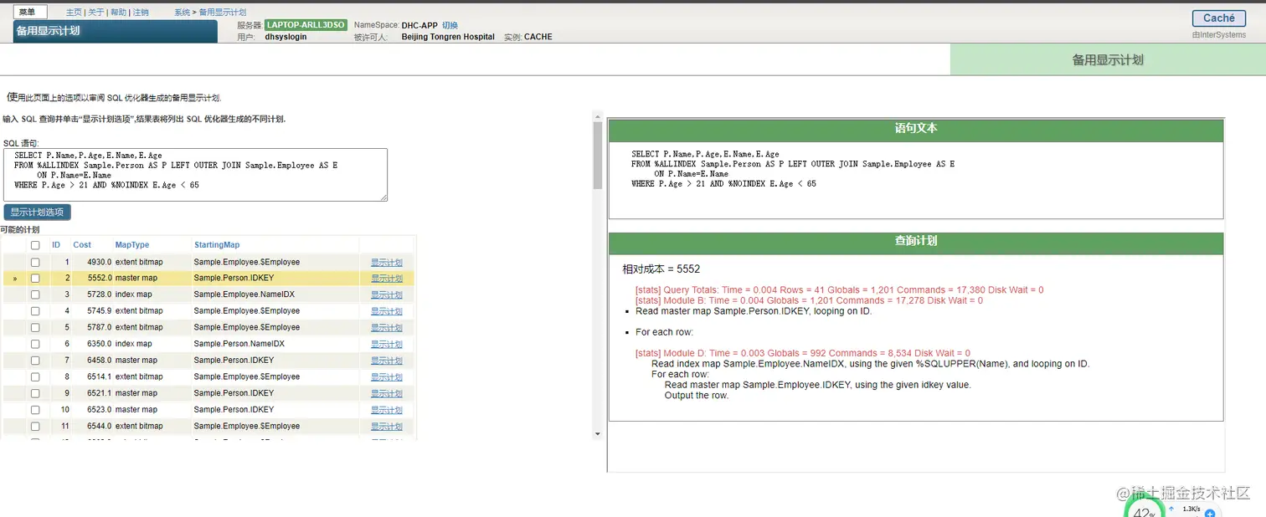Click the 相对成本 = 5552 text
The height and width of the screenshot is (517, 1266).
(661, 269)
